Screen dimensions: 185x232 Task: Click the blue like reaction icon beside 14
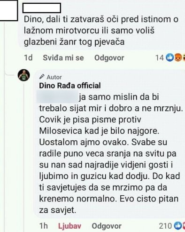click(170, 58)
